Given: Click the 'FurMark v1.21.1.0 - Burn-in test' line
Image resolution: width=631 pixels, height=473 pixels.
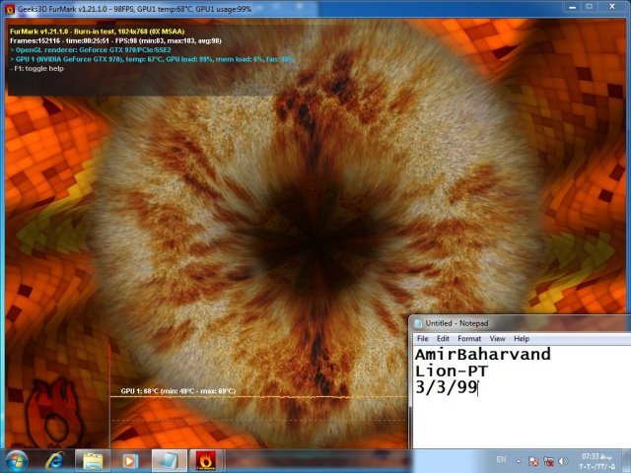Looking at the screenshot, I should coord(97,32).
